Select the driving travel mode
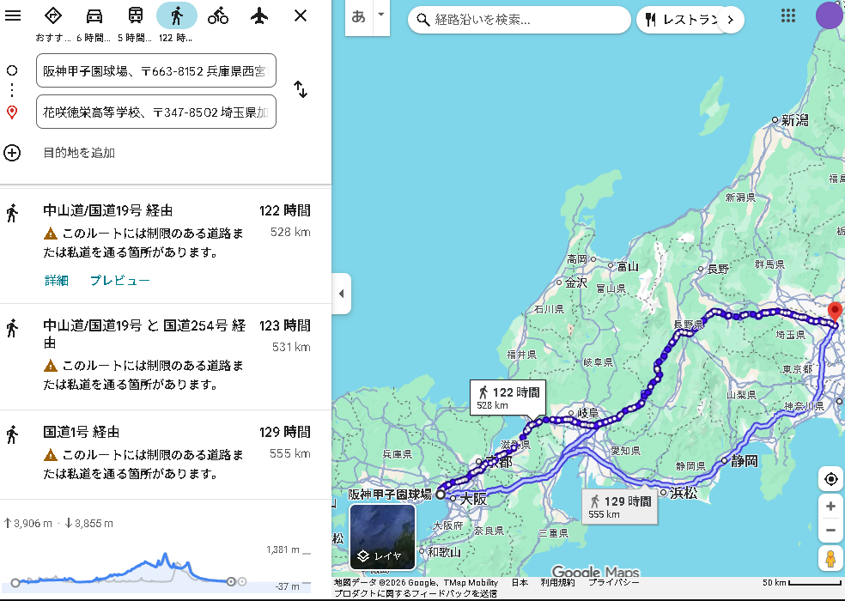 coord(94,15)
